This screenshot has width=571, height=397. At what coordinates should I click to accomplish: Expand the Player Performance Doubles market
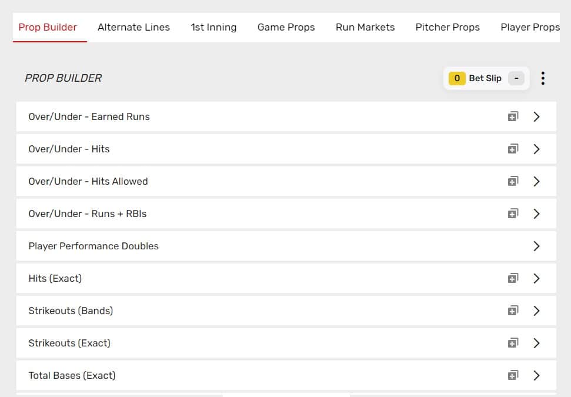click(x=536, y=246)
